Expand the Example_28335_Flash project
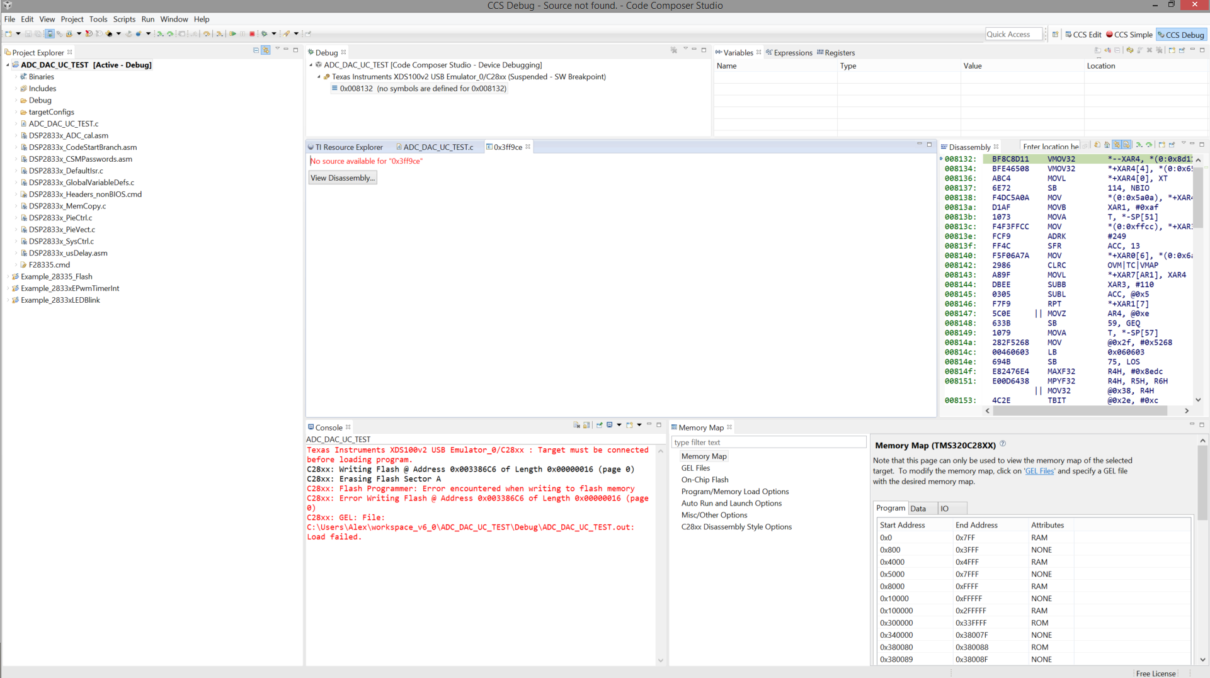 tap(8, 276)
